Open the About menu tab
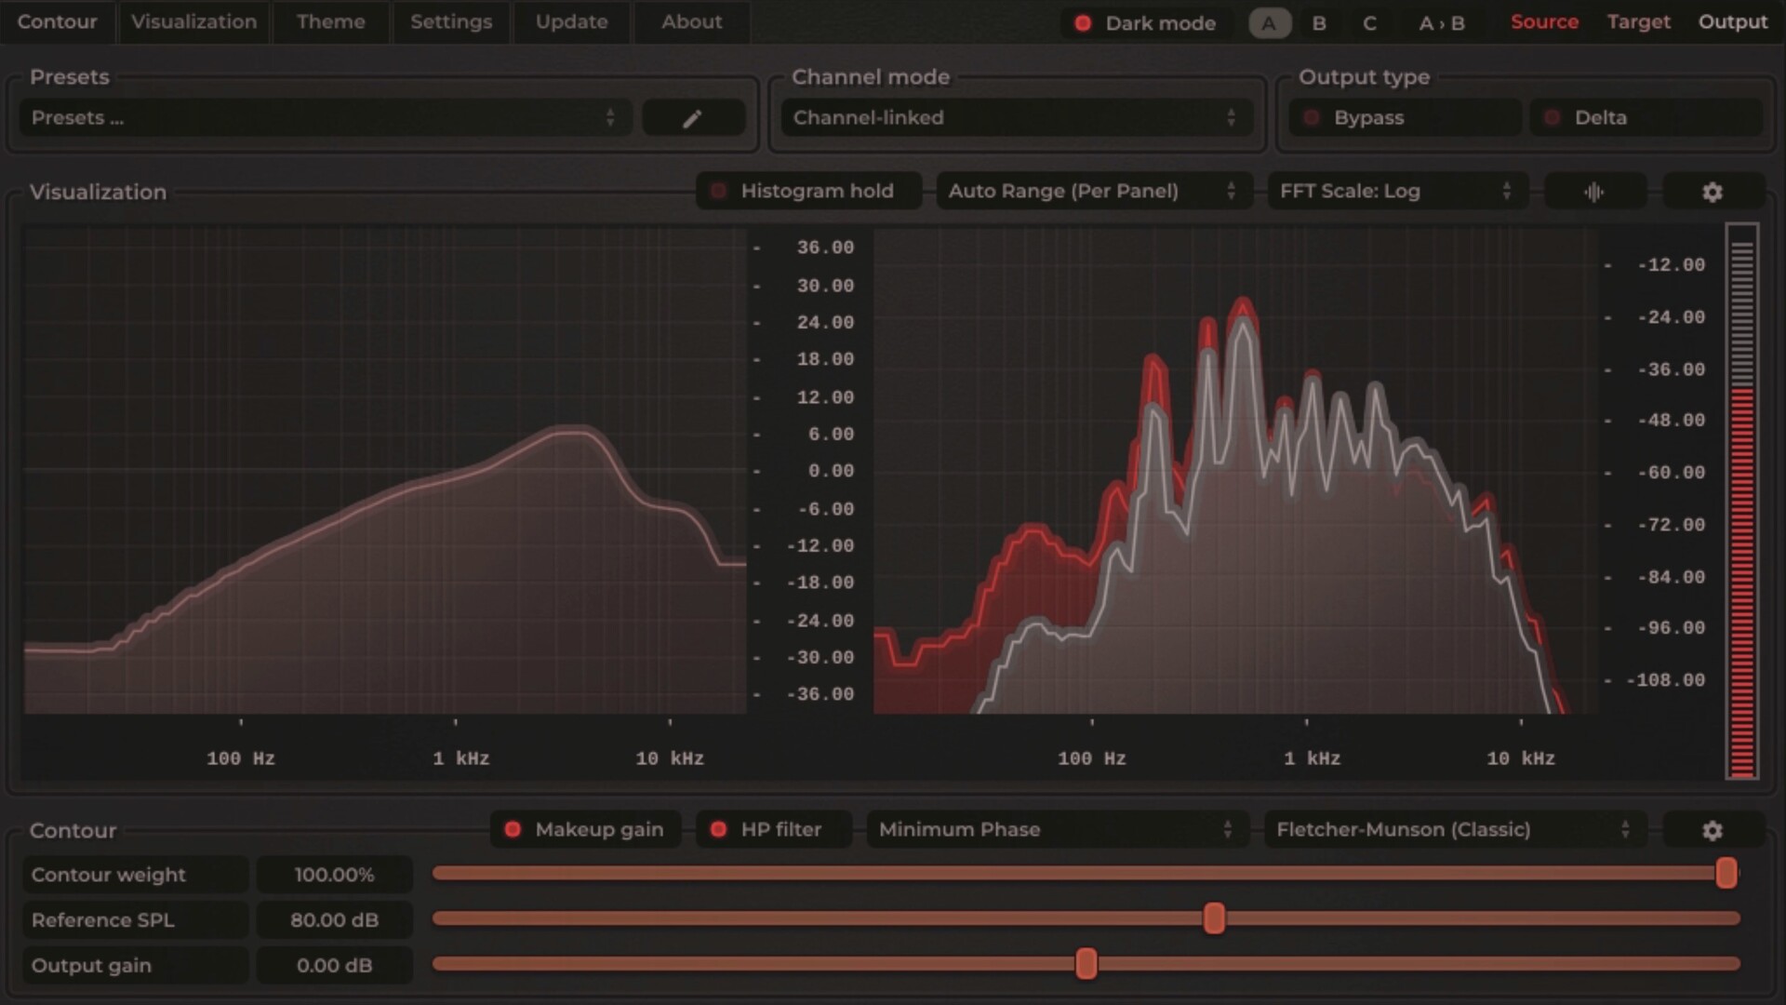Image resolution: width=1786 pixels, height=1005 pixels. coord(691,22)
